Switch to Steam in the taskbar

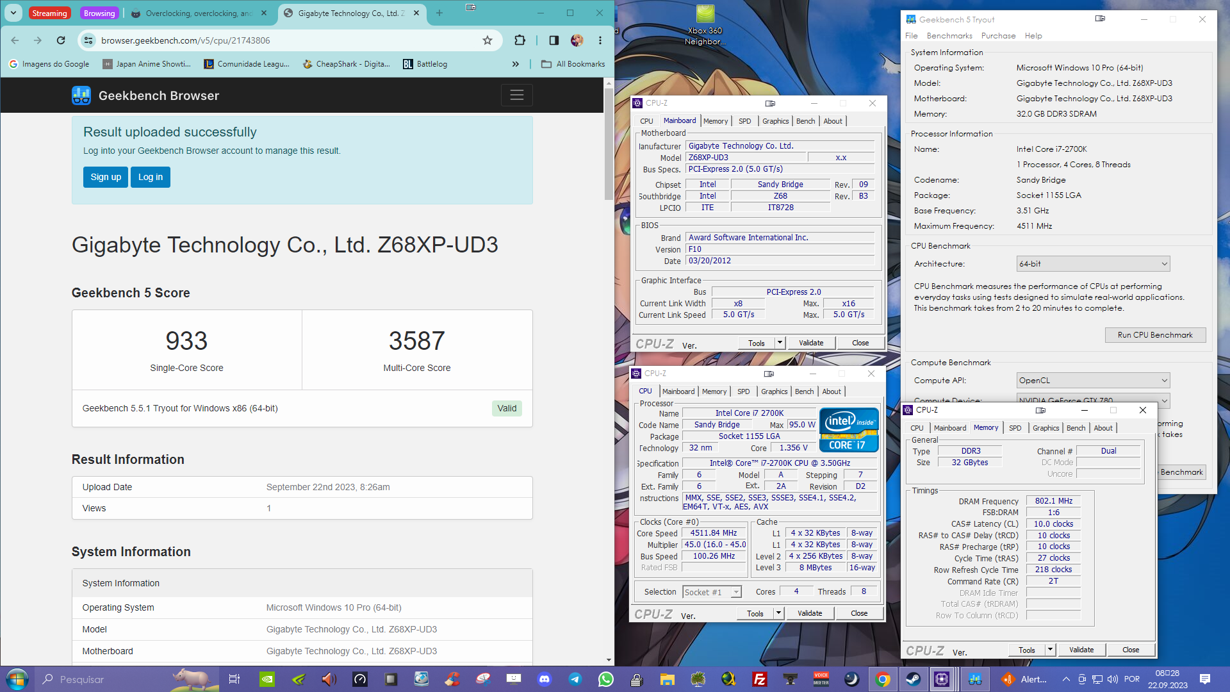tap(913, 679)
